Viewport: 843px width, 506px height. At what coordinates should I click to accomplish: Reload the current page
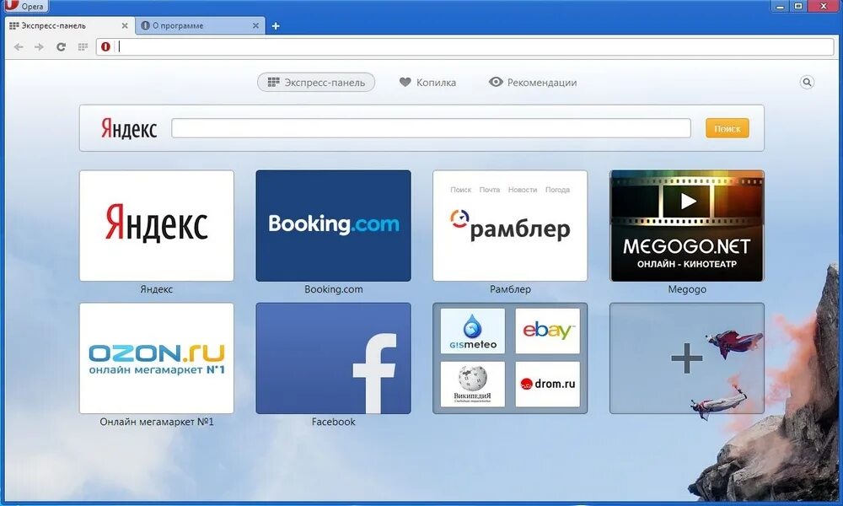pos(61,46)
